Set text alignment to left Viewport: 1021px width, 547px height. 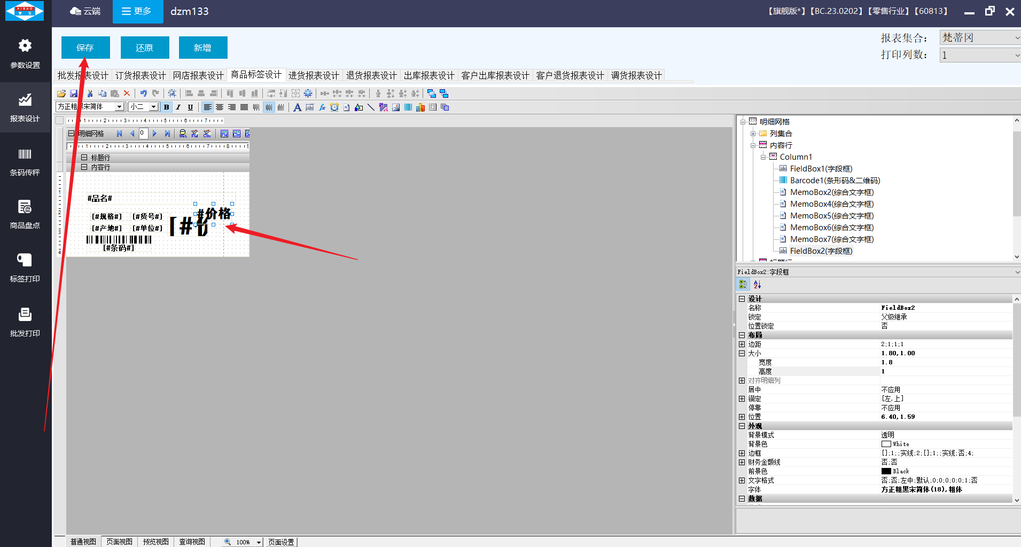[207, 107]
